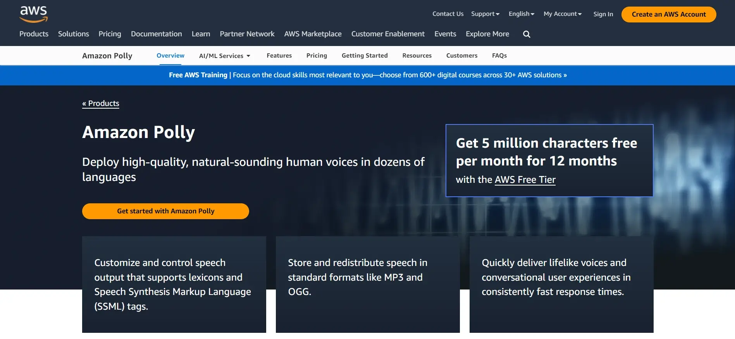
Task: Open the Solutions menu
Action: point(74,34)
